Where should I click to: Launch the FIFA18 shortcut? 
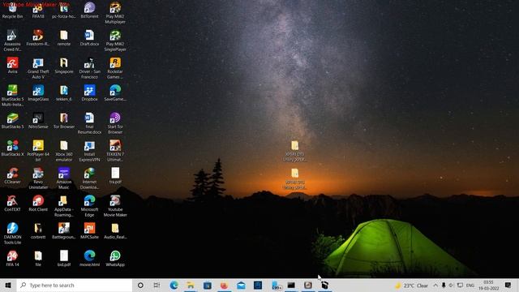pyautogui.click(x=38, y=10)
